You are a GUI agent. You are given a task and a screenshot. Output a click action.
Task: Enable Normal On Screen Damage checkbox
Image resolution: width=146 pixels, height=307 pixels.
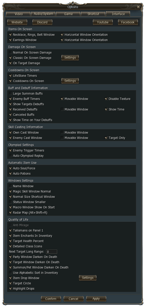click(x=11, y=53)
